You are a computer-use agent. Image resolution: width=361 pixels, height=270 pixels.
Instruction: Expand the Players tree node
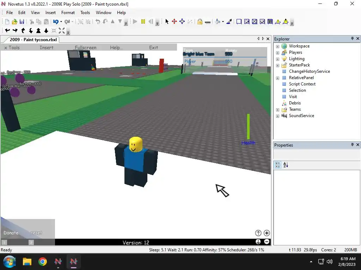278,53
